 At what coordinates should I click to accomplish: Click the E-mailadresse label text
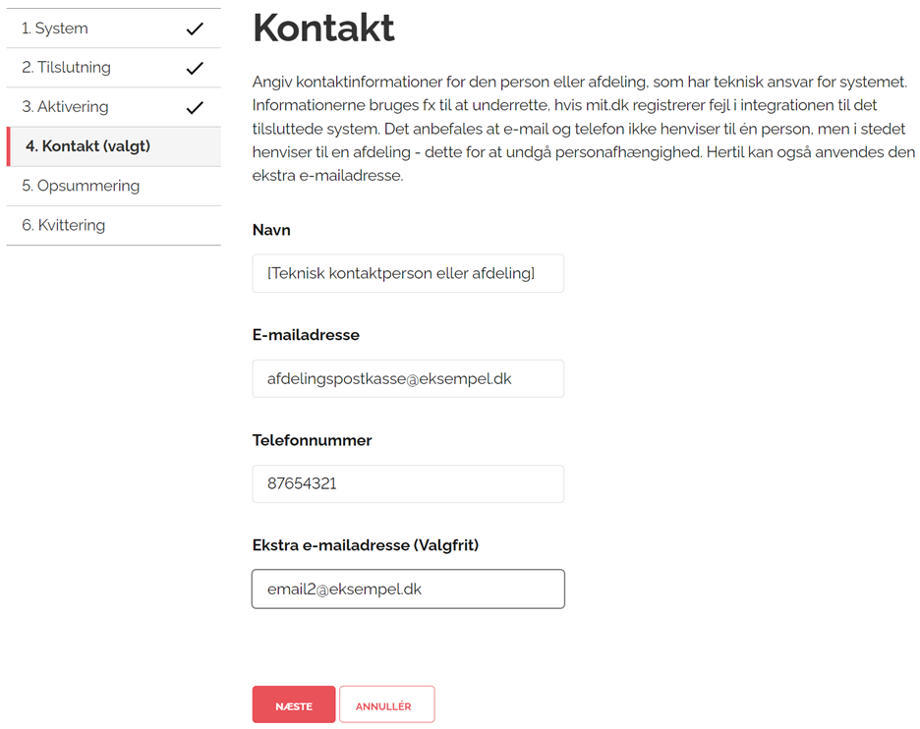tap(306, 335)
